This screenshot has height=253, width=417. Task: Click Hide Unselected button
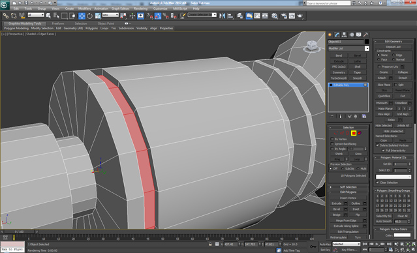(394, 131)
